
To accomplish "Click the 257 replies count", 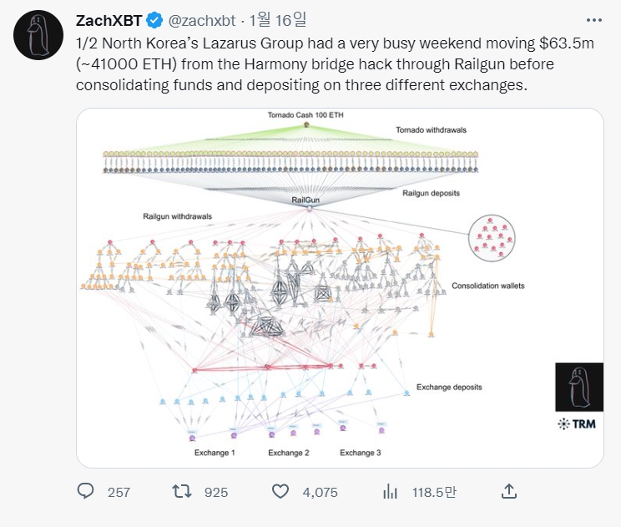I will 119,493.
